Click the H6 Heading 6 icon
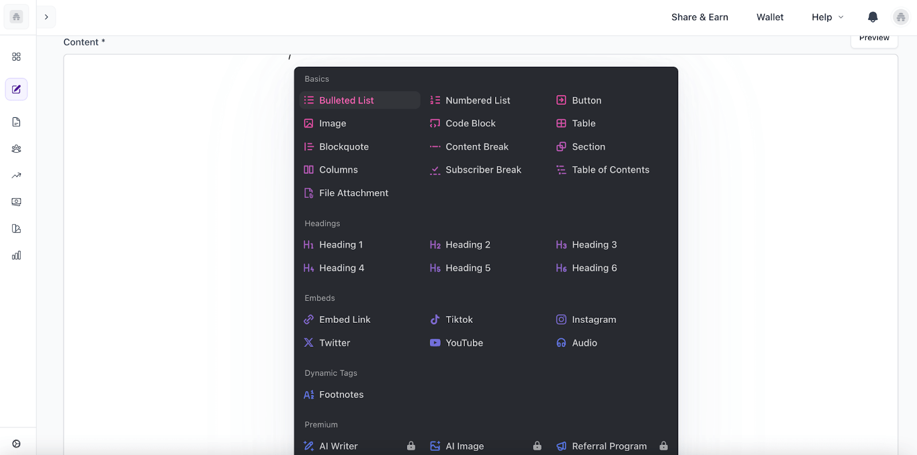This screenshot has width=917, height=455. (561, 268)
